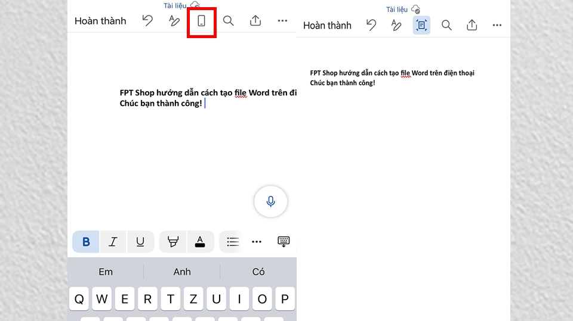Viewport: 573px width, 321px height.
Task: Toggle Underline formatting
Action: click(140, 241)
